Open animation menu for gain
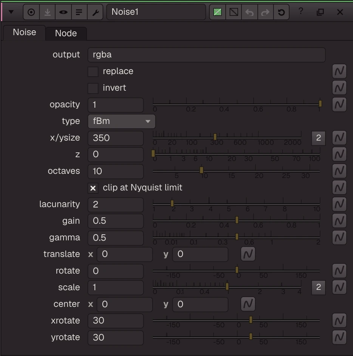Image resolution: width=353 pixels, height=356 pixels. point(339,221)
